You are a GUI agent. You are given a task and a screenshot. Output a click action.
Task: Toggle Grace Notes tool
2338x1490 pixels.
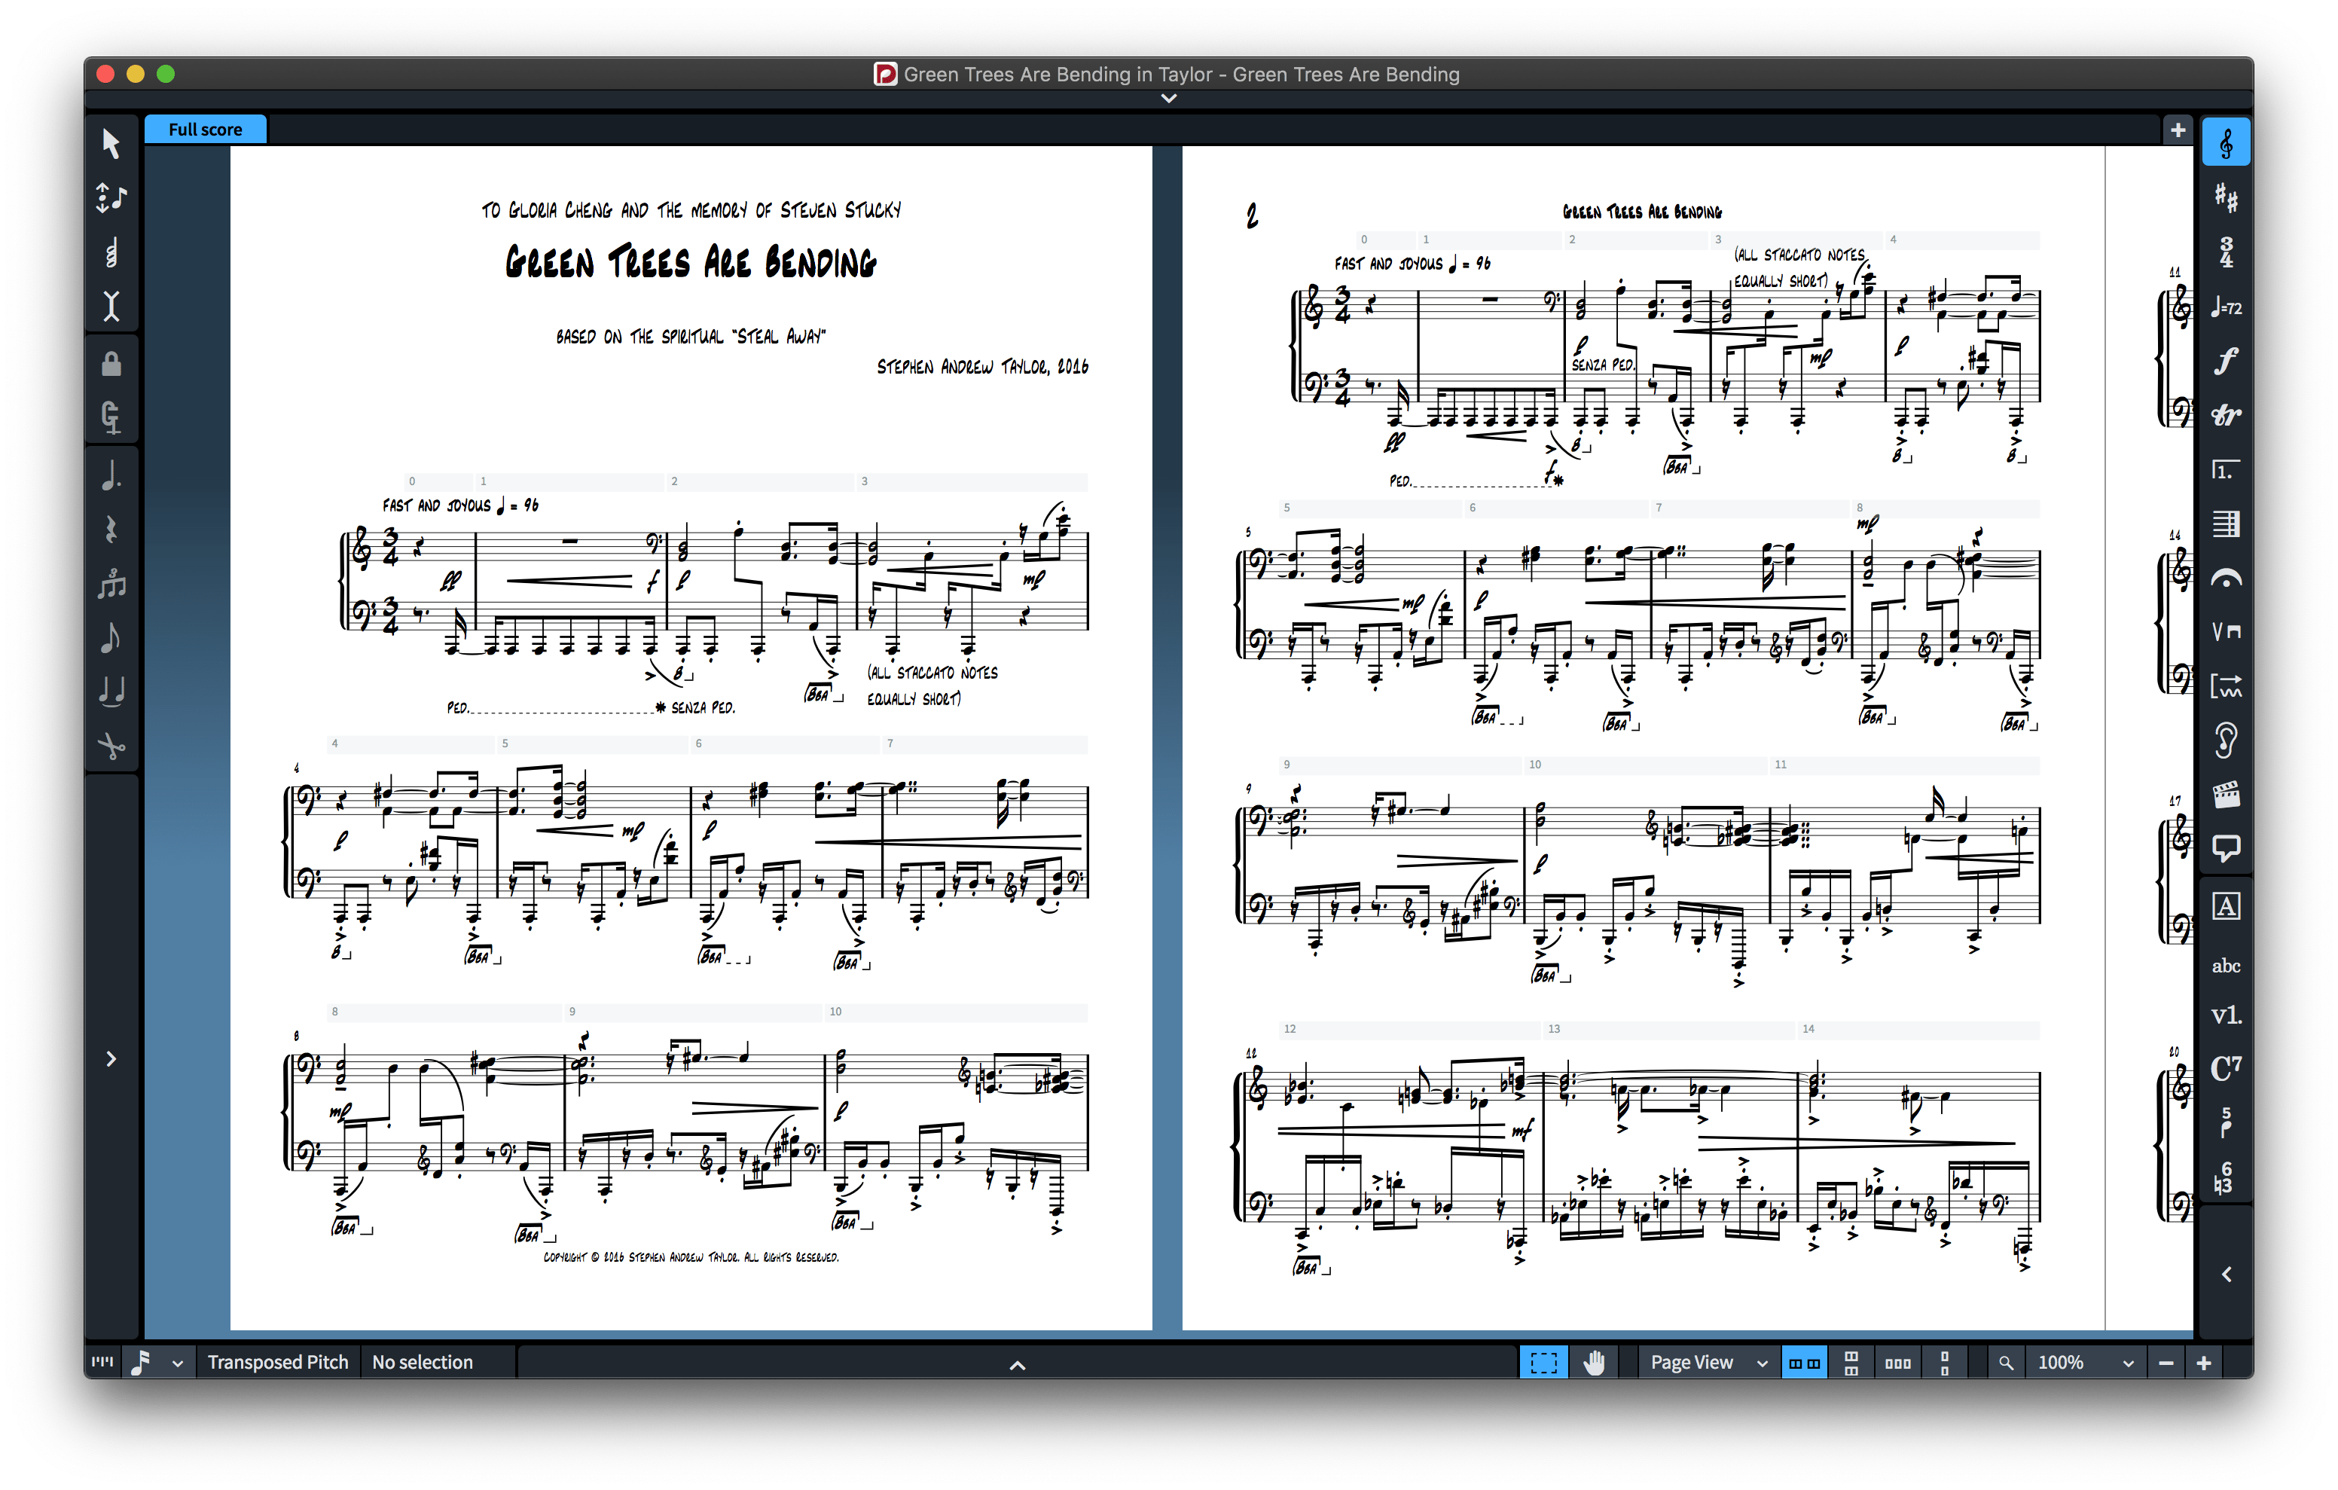[111, 638]
